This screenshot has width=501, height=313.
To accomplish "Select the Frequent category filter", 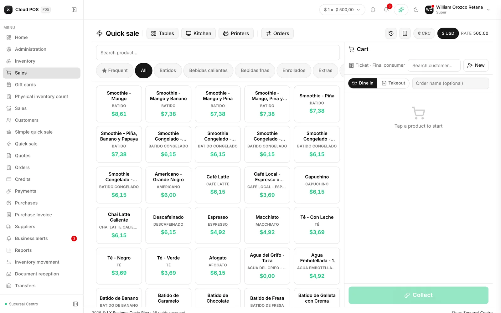I will (115, 70).
